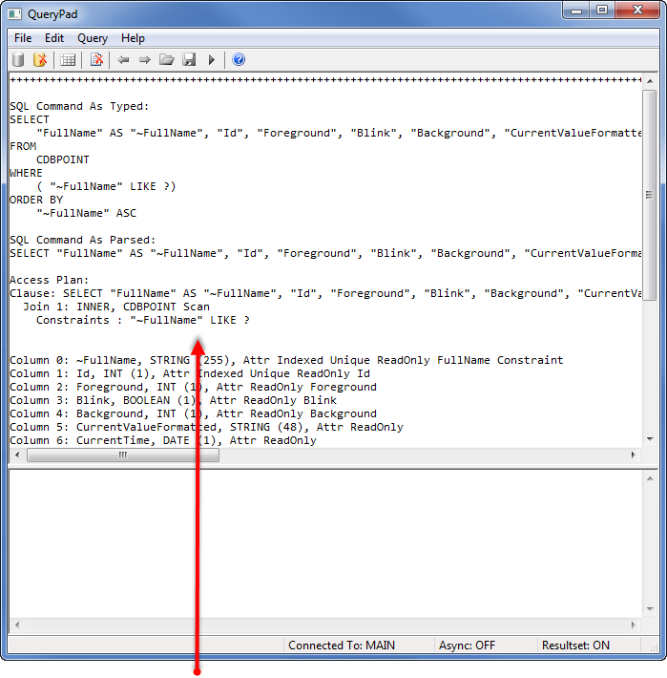Open the Edit menu
This screenshot has width=667, height=678.
pyautogui.click(x=54, y=38)
